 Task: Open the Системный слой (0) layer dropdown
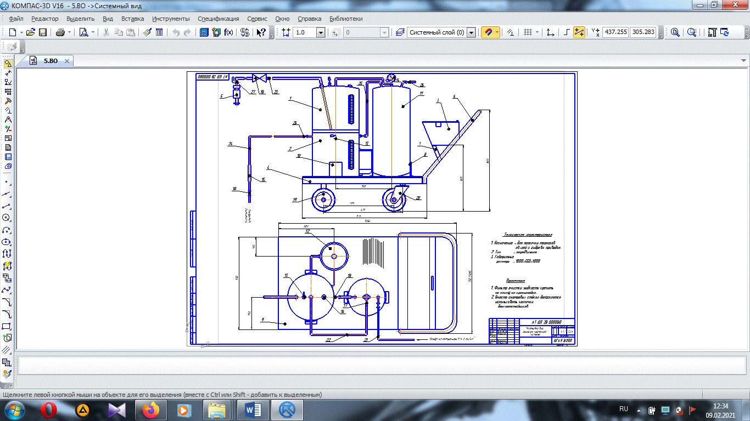471,32
